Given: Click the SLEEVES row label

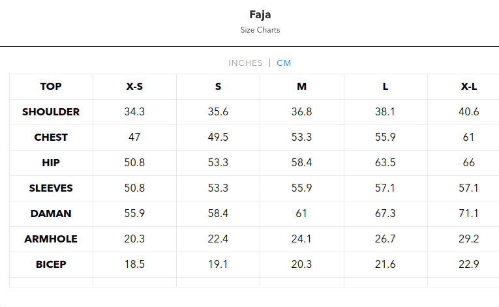Looking at the screenshot, I should 51,188.
